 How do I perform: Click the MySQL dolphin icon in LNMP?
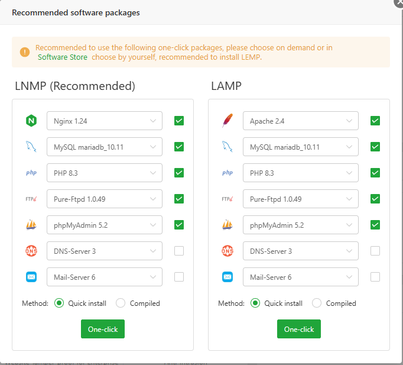pyautogui.click(x=31, y=147)
